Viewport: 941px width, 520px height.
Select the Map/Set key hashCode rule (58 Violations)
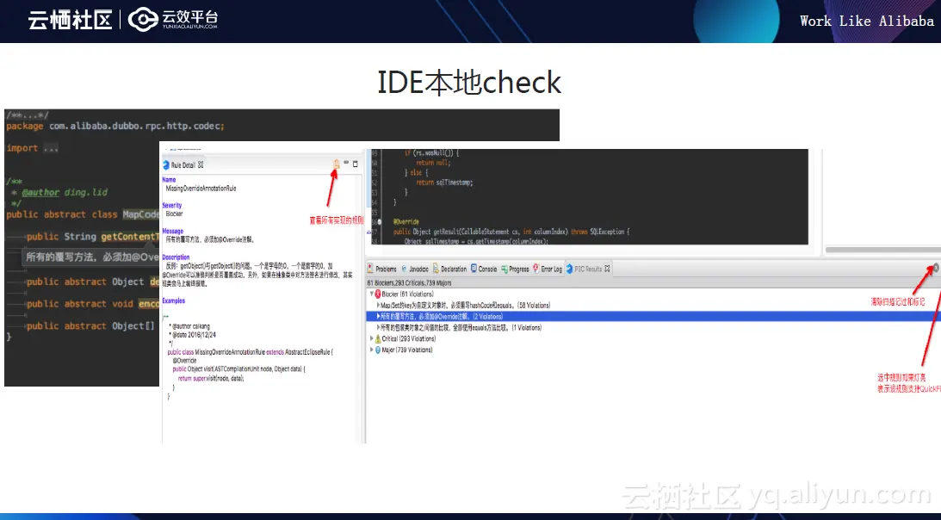coord(465,305)
